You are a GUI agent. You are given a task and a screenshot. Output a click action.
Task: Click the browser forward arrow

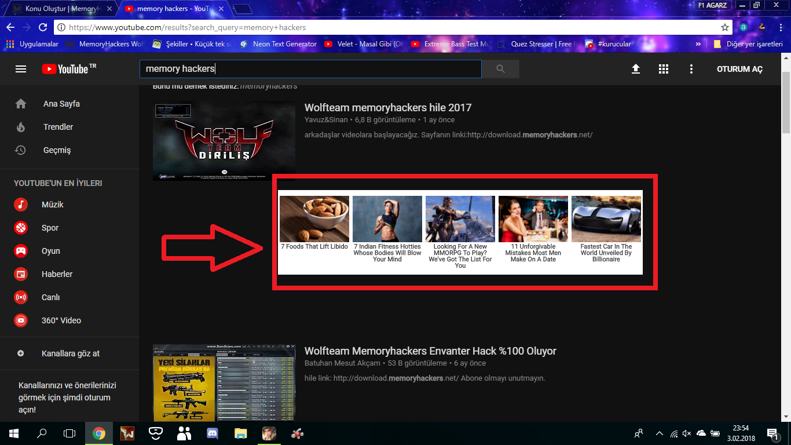(x=26, y=27)
